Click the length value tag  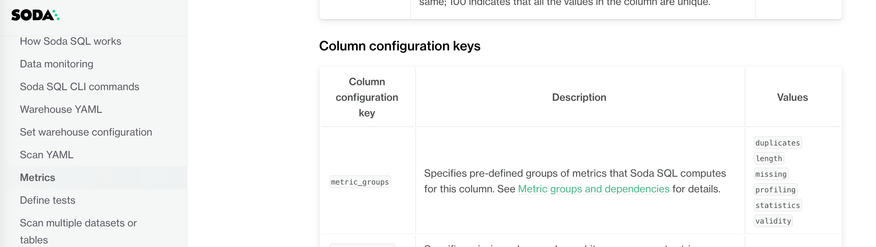[x=768, y=158]
